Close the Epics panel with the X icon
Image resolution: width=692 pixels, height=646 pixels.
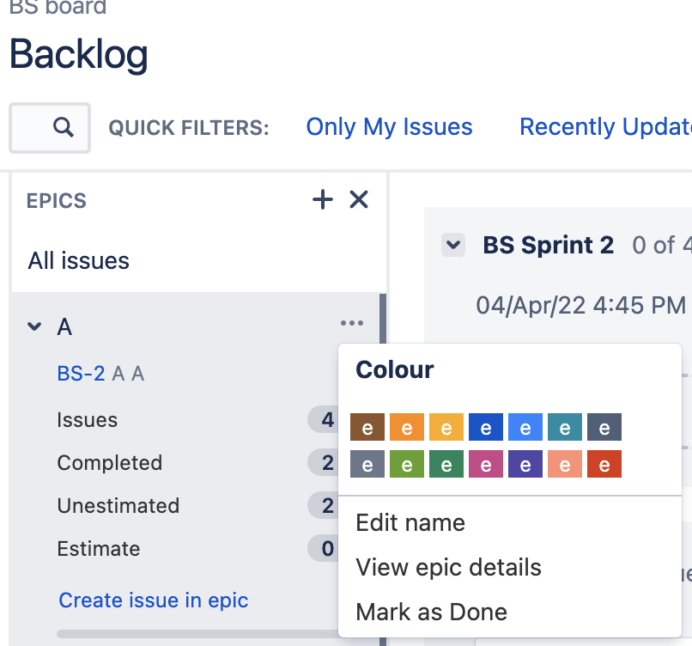pos(358,199)
